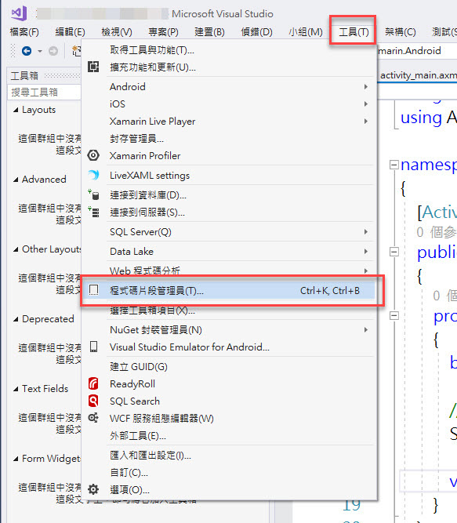Click the 工具箱 panel title
The image size is (457, 523).
pos(24,76)
